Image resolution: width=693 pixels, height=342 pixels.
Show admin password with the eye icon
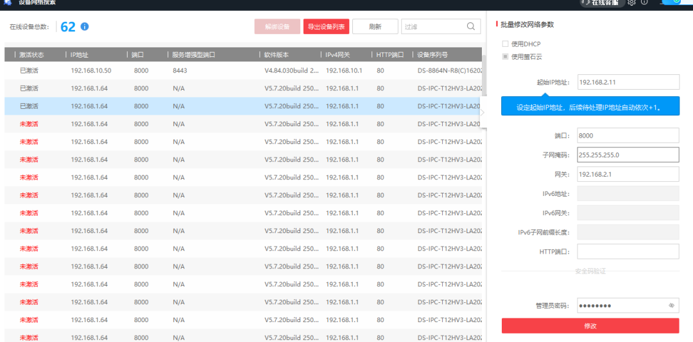[x=671, y=306]
